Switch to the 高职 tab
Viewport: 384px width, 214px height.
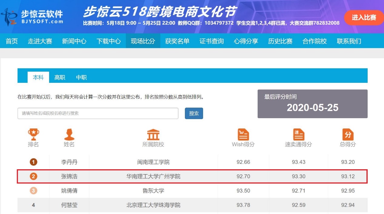(60, 77)
